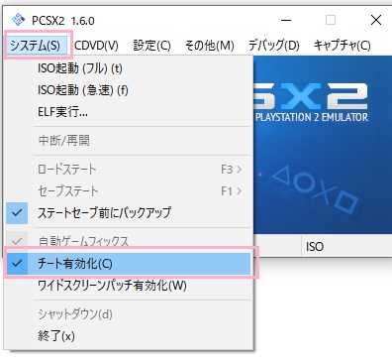Screen dimensions: 392x363
Task: Toggle チート有効化(C) option
Action: 129,264
